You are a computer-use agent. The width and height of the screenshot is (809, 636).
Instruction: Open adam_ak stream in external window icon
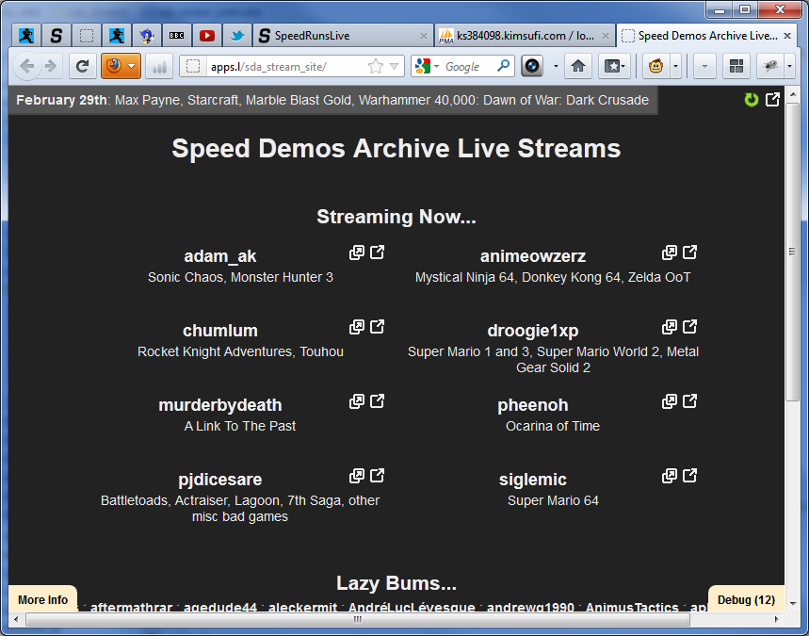pos(377,253)
